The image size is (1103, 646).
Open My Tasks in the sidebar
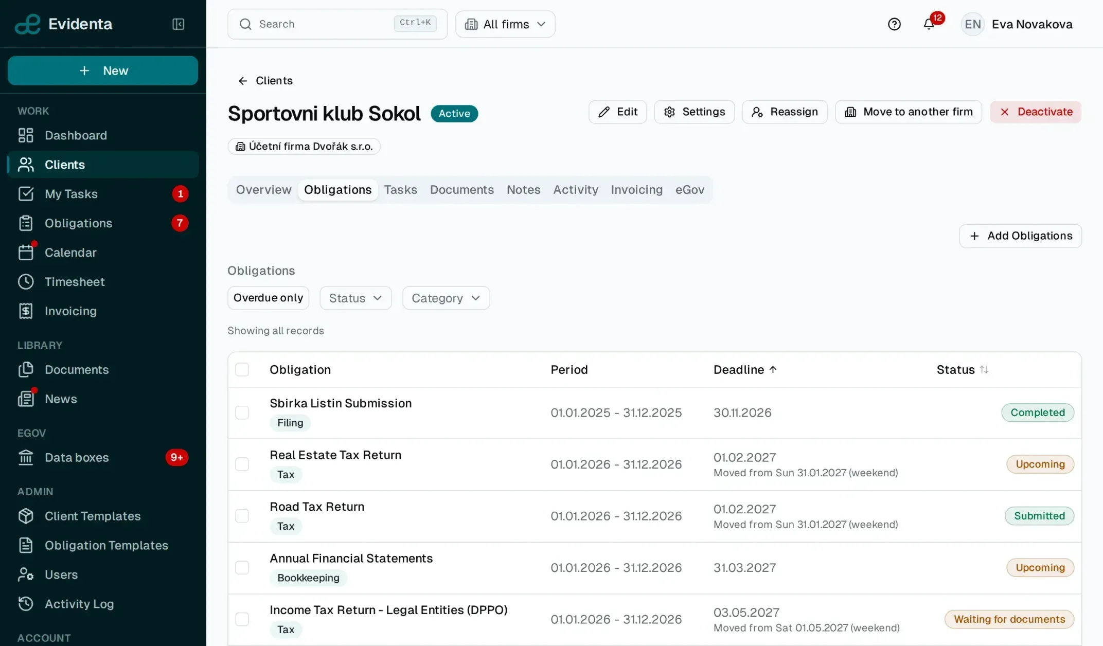[103, 194]
